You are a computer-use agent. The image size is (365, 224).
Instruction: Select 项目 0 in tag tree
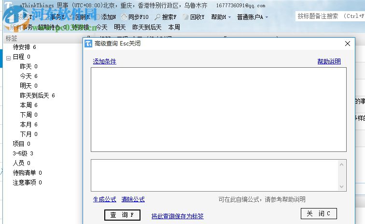coord(21,144)
